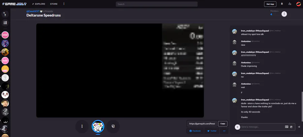The width and height of the screenshot is (303, 137).
Task: Open the user profile avatar menu
Action: click(299, 4)
